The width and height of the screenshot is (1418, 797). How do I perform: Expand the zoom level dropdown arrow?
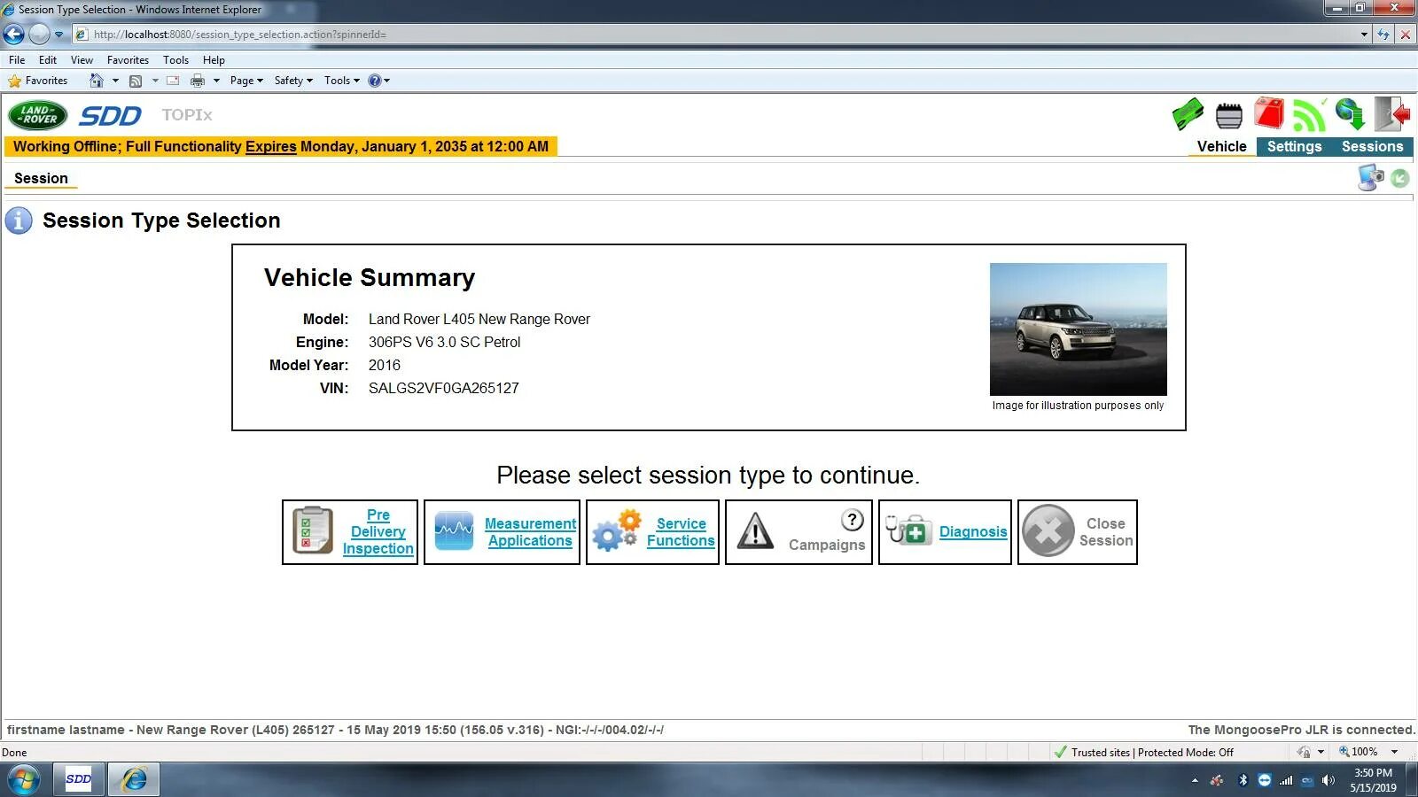click(1395, 752)
